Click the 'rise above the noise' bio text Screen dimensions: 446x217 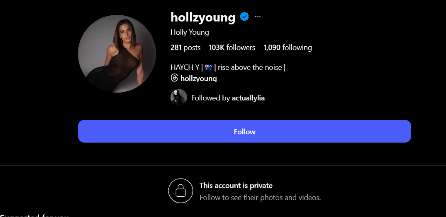tap(250, 67)
